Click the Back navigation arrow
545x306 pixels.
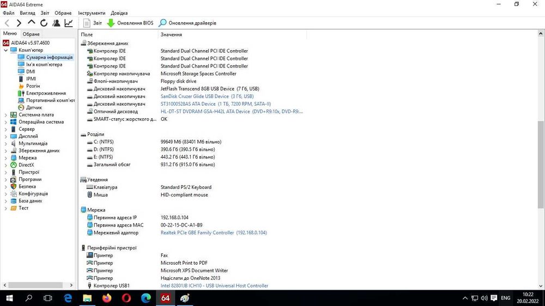pos(7,23)
